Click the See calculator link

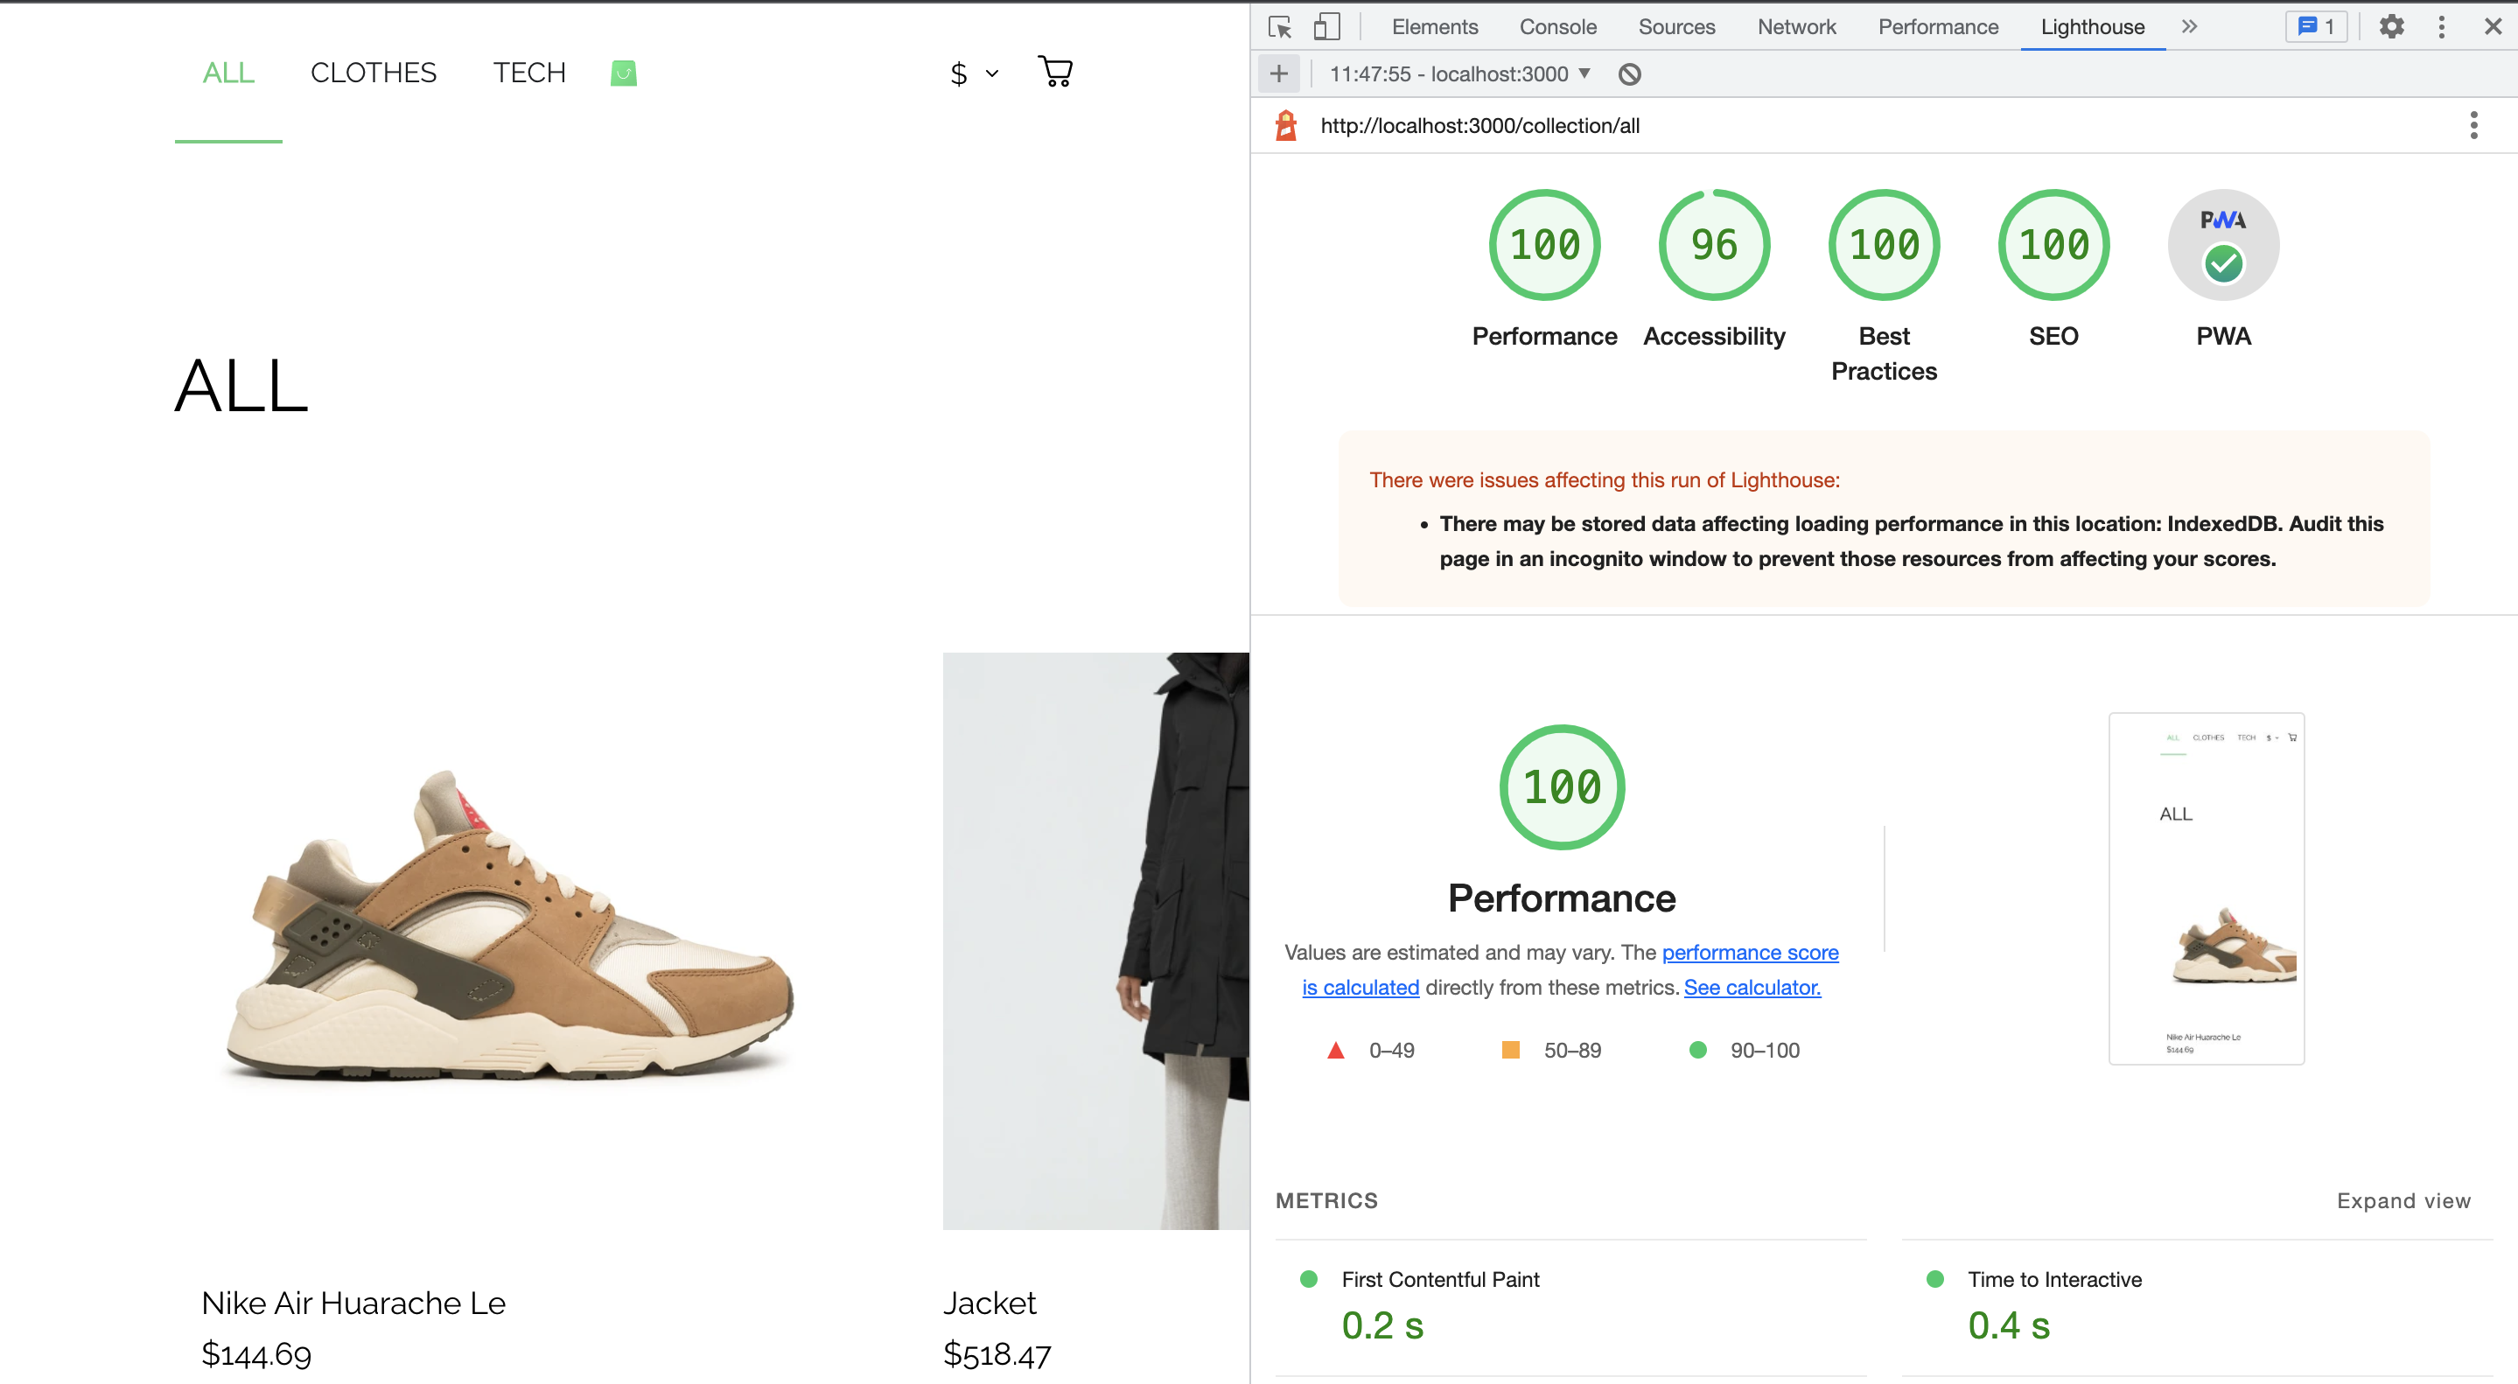pyautogui.click(x=1752, y=987)
